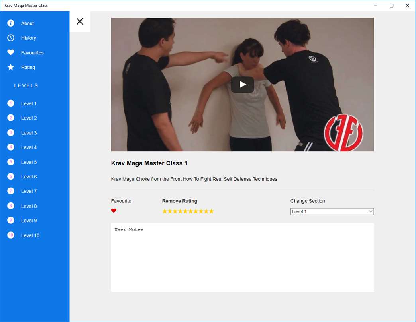The height and width of the screenshot is (322, 416).
Task: Set rating to the first star
Action: (x=165, y=211)
